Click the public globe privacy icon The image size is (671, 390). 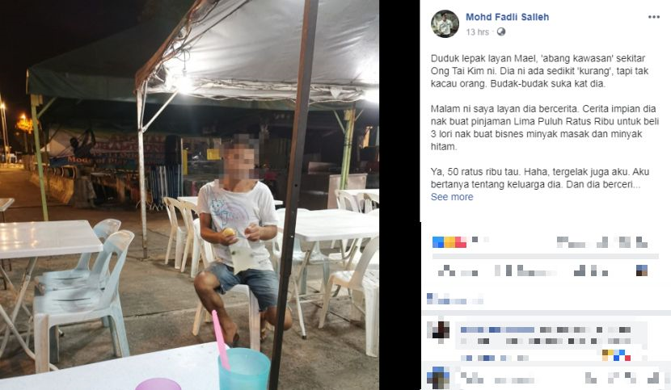pyautogui.click(x=500, y=32)
